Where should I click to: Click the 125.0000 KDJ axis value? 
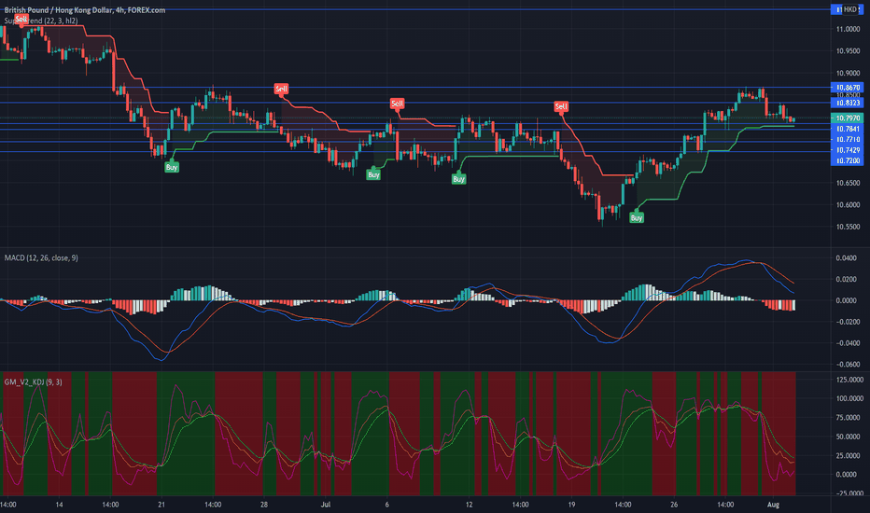[849, 380]
